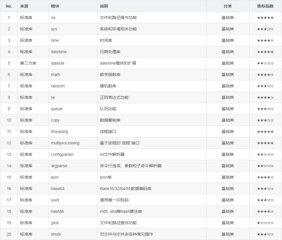Image resolution: width=282 pixels, height=240 pixels.
Task: Click the star rating in the os row
Action: click(x=265, y=18)
